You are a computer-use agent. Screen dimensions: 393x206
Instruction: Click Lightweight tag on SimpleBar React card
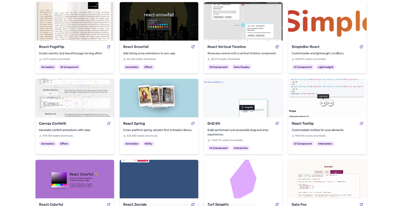coord(326,67)
